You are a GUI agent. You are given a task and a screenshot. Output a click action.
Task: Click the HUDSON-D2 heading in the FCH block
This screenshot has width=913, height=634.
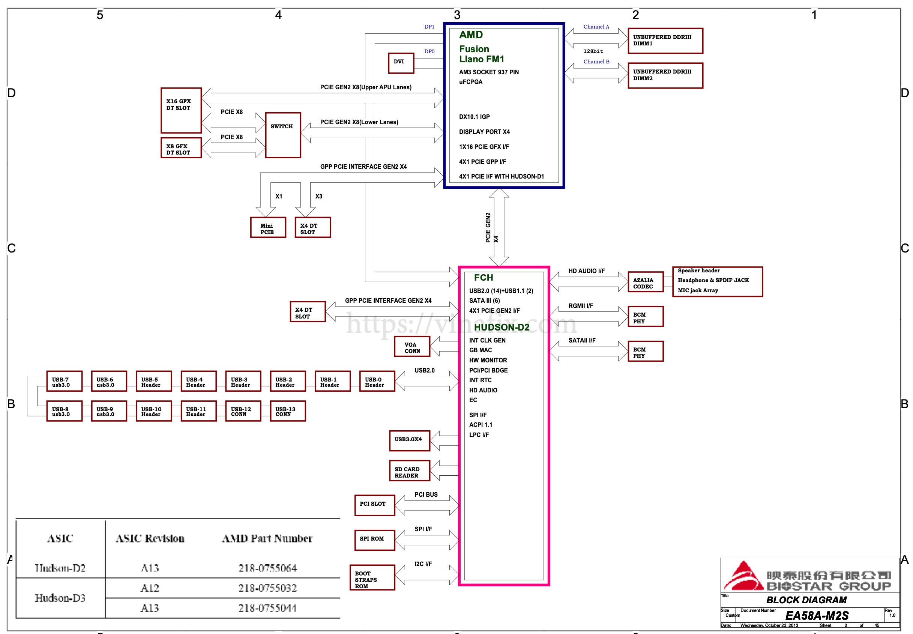pos(501,328)
